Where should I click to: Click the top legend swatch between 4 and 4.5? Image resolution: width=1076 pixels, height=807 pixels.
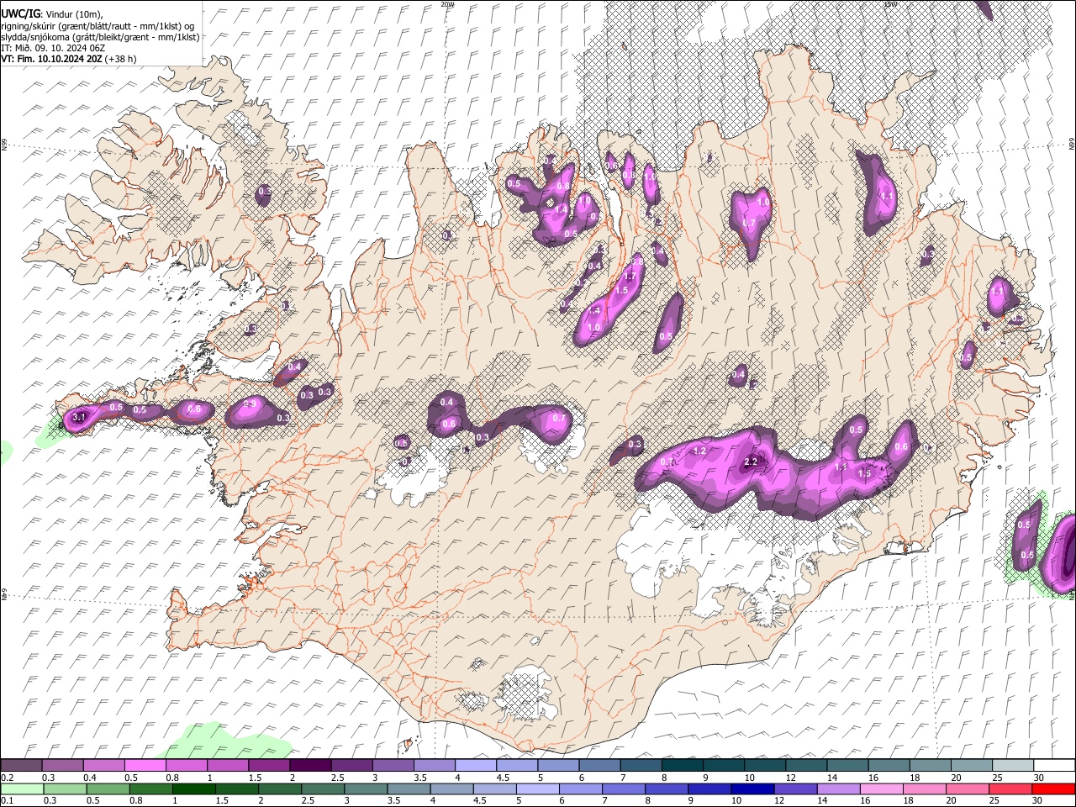[x=476, y=766]
